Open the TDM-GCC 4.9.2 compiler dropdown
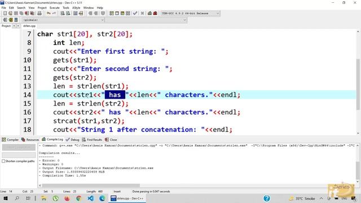 (x=218, y=14)
